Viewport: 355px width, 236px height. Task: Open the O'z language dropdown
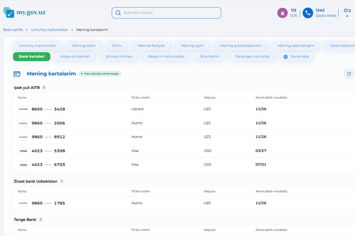pos(347,13)
